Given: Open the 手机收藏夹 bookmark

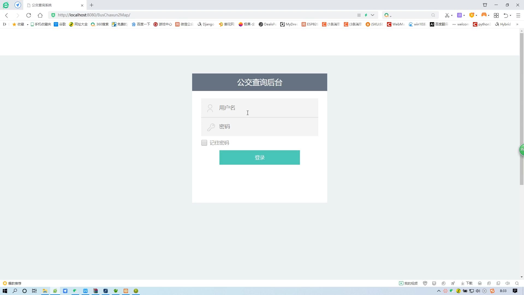Looking at the screenshot, I should 41,24.
